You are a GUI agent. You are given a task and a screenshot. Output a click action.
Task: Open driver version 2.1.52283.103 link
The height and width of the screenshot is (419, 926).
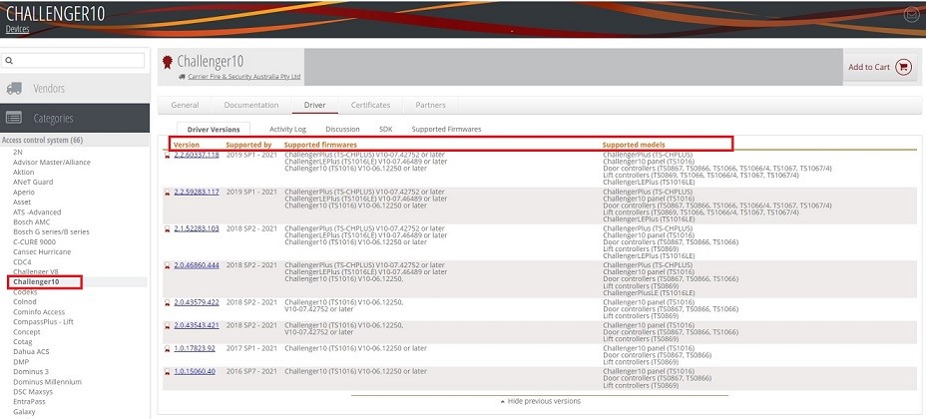[x=197, y=228]
